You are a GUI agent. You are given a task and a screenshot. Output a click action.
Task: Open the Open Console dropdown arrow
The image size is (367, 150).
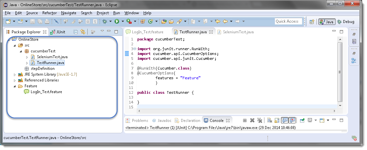328,120
